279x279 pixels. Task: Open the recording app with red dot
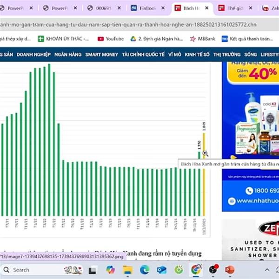(x=213, y=269)
